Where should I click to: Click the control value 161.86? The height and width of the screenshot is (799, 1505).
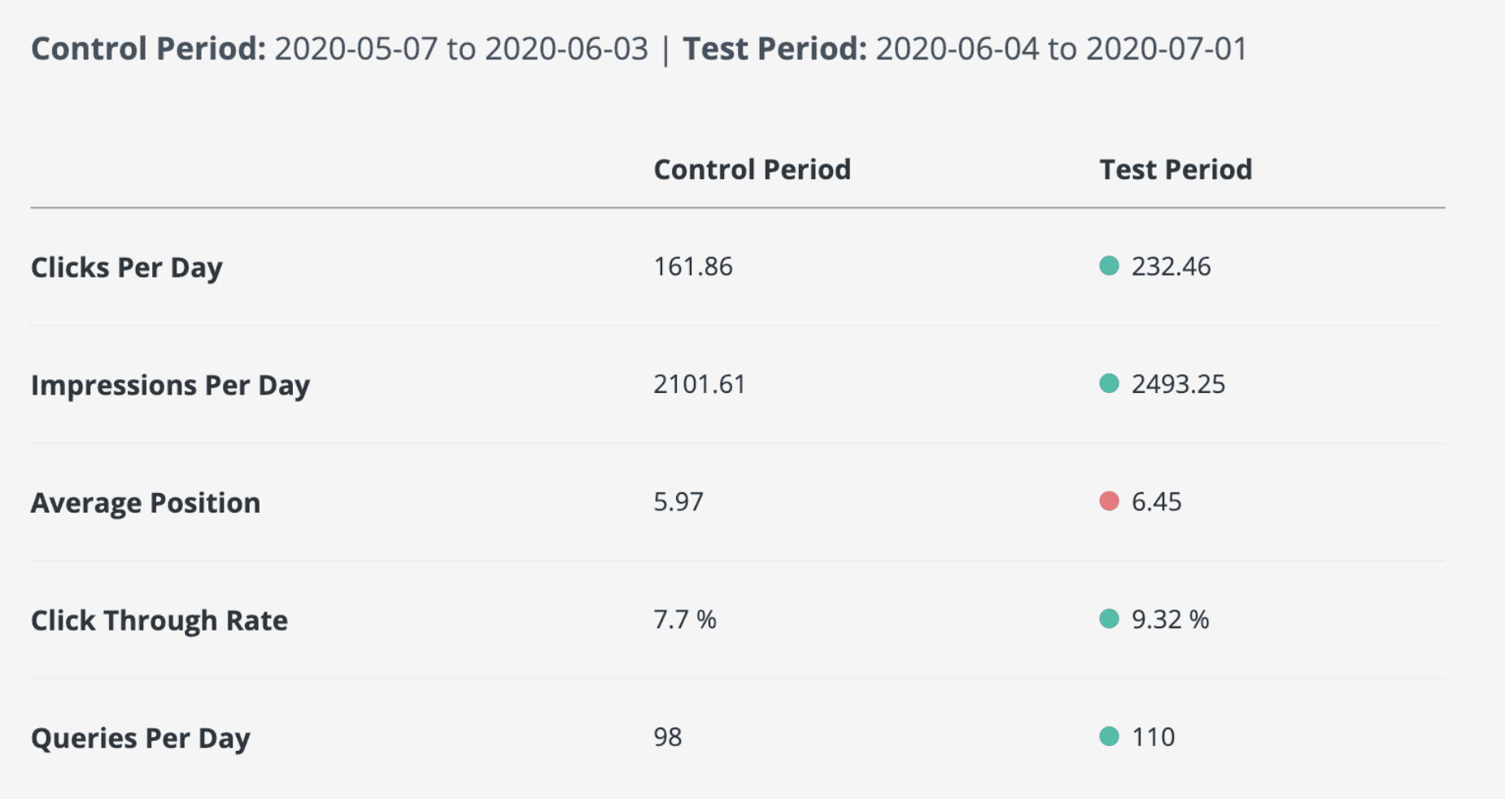(693, 266)
